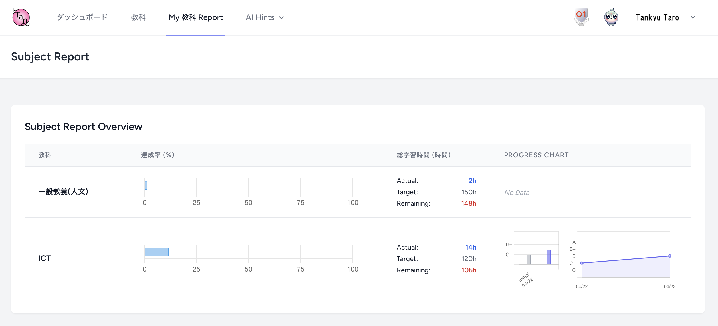
Task: Open the O1 rank badge icon
Action: [581, 17]
